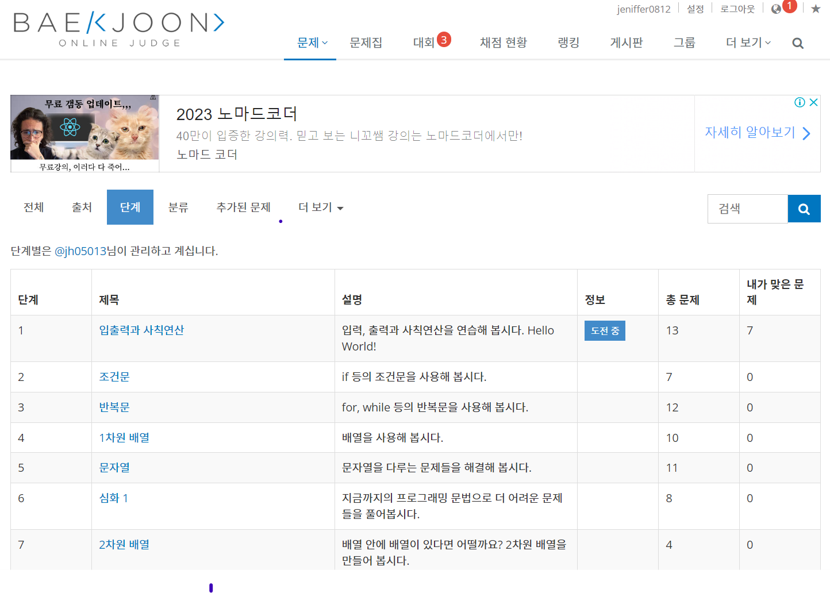Click the 로그아웃 link
The width and height of the screenshot is (830, 593).
[x=737, y=9]
